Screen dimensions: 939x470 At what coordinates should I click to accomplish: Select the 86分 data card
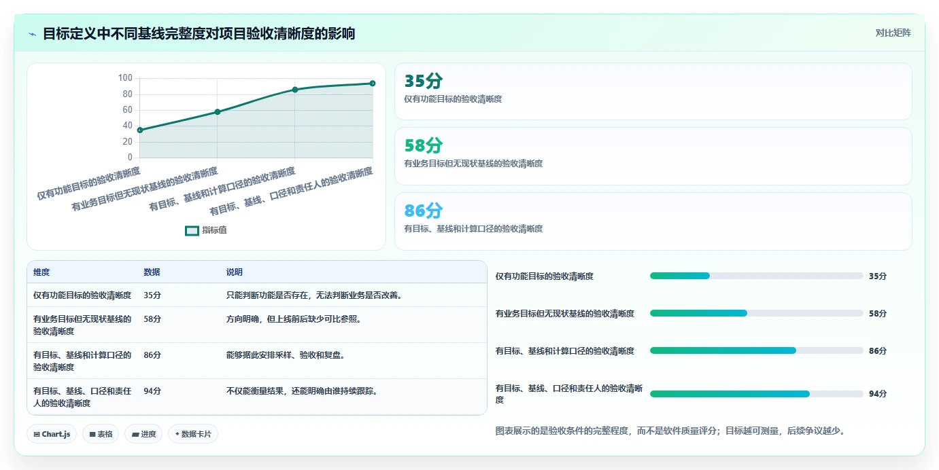[653, 221]
